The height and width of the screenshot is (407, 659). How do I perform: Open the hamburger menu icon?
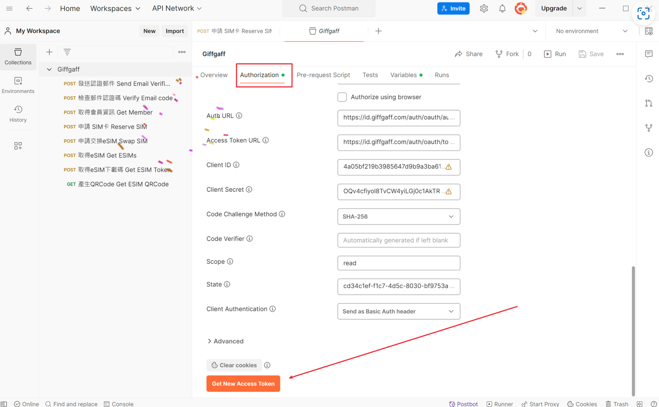tap(9, 8)
